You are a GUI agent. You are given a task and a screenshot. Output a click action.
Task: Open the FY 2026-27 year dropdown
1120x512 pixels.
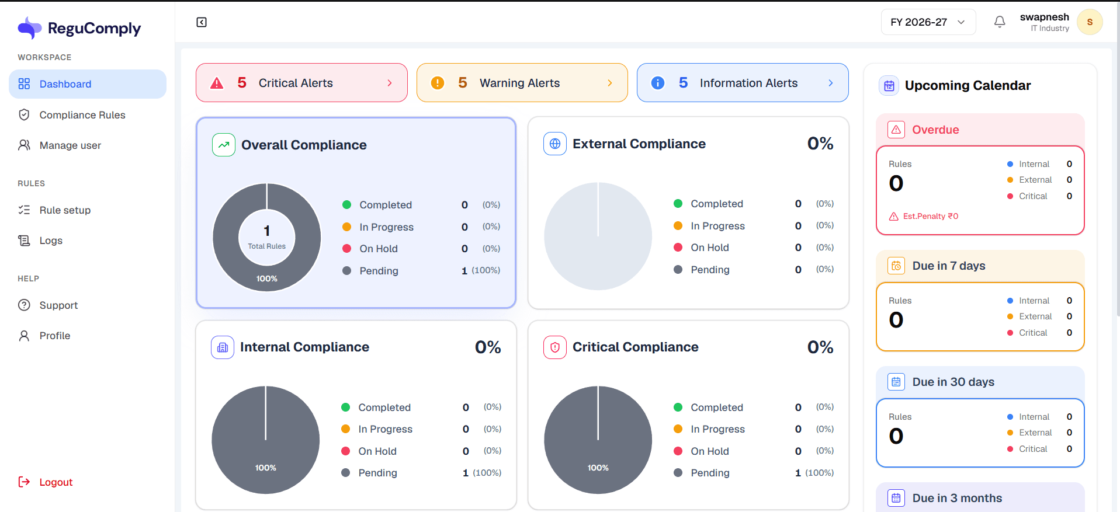[928, 22]
